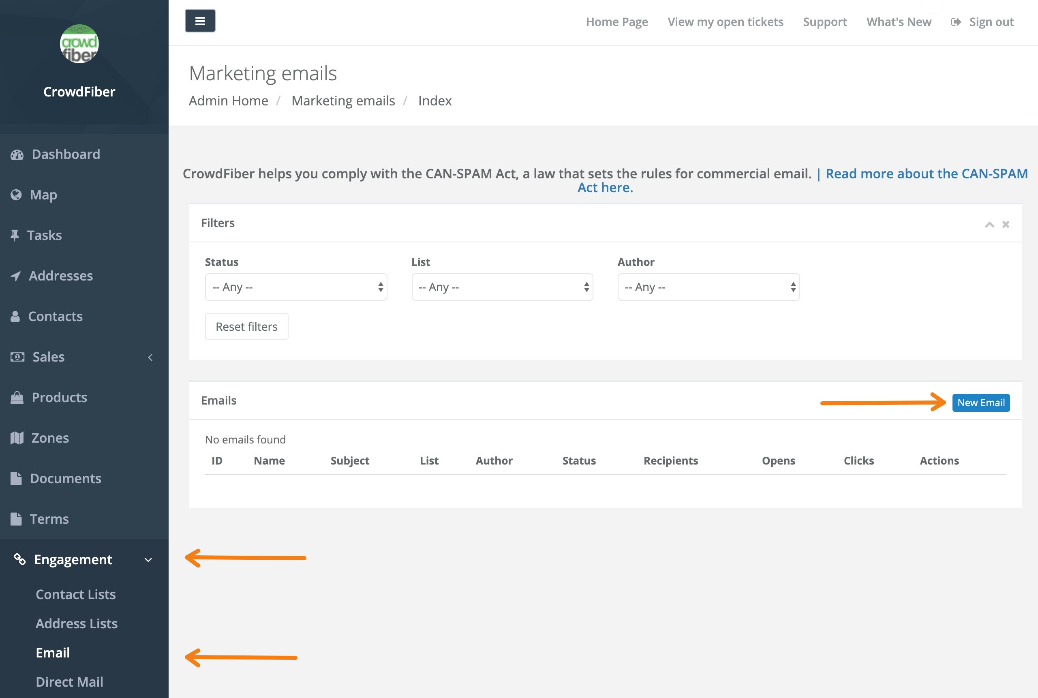The image size is (1038, 698).
Task: Click the Addresses arrow icon
Action: point(17,276)
